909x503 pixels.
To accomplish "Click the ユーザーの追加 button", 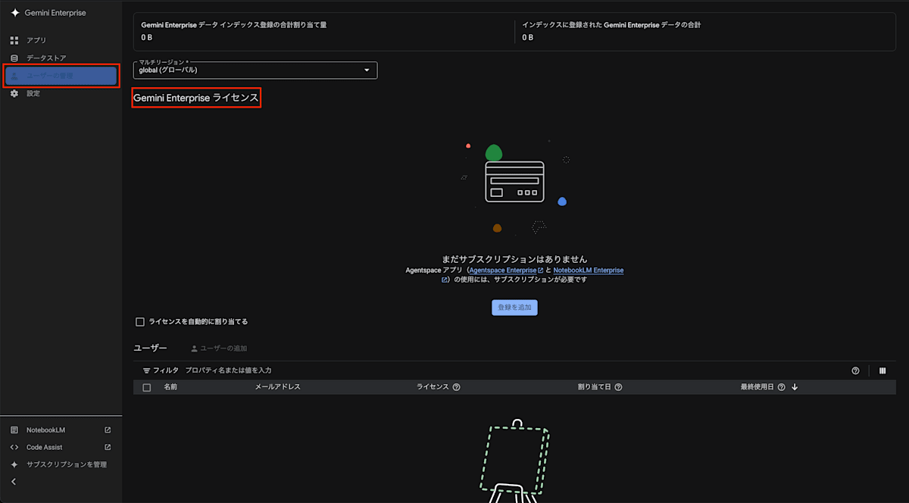I will 219,348.
